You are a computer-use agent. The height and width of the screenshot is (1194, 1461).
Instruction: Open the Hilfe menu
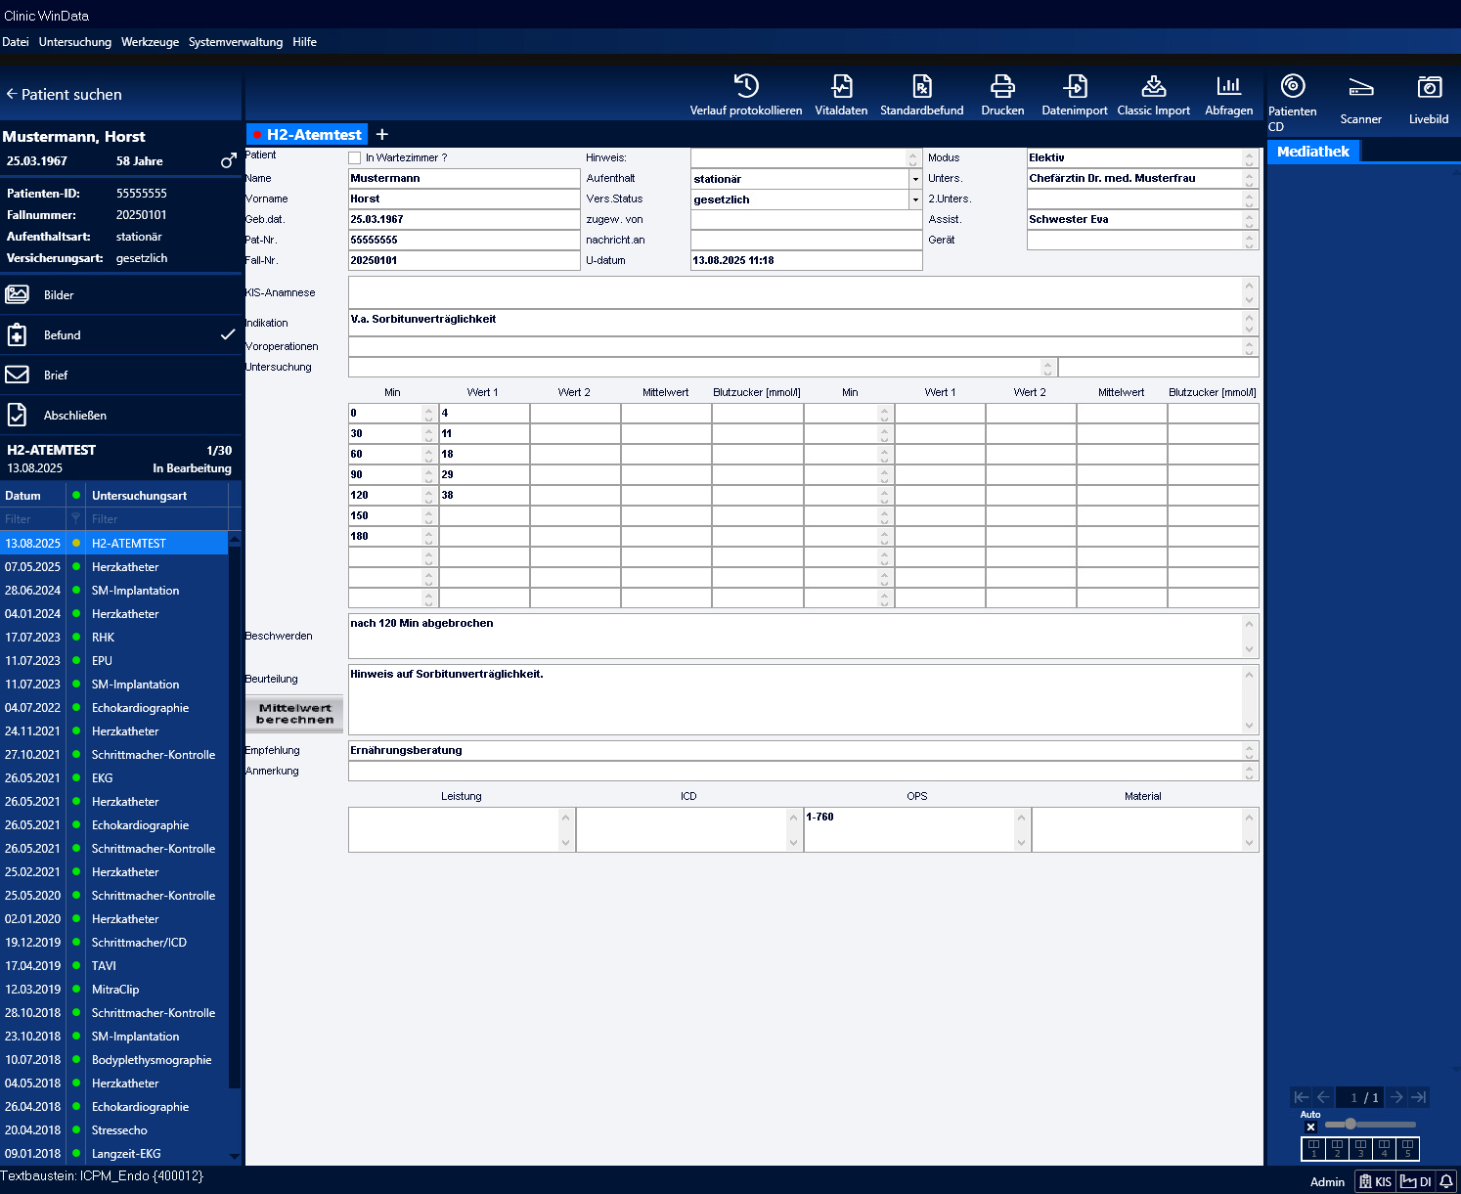pos(304,42)
